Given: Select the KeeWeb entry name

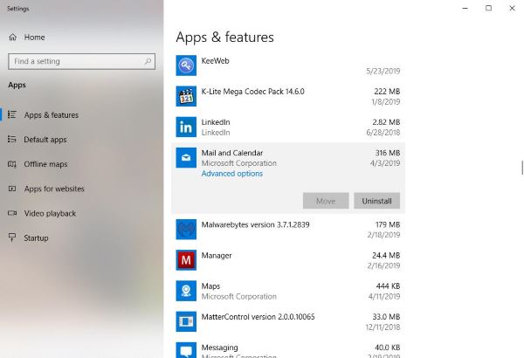Looking at the screenshot, I should click(x=215, y=61).
